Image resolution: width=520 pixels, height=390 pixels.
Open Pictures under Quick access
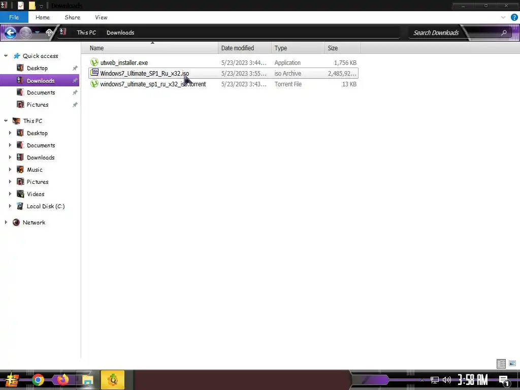[x=38, y=105]
